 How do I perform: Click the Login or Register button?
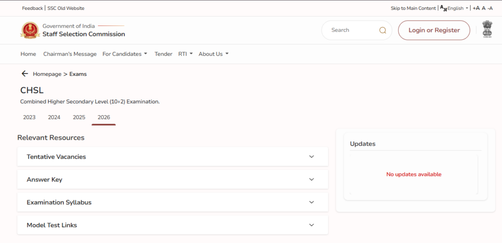coord(434,30)
